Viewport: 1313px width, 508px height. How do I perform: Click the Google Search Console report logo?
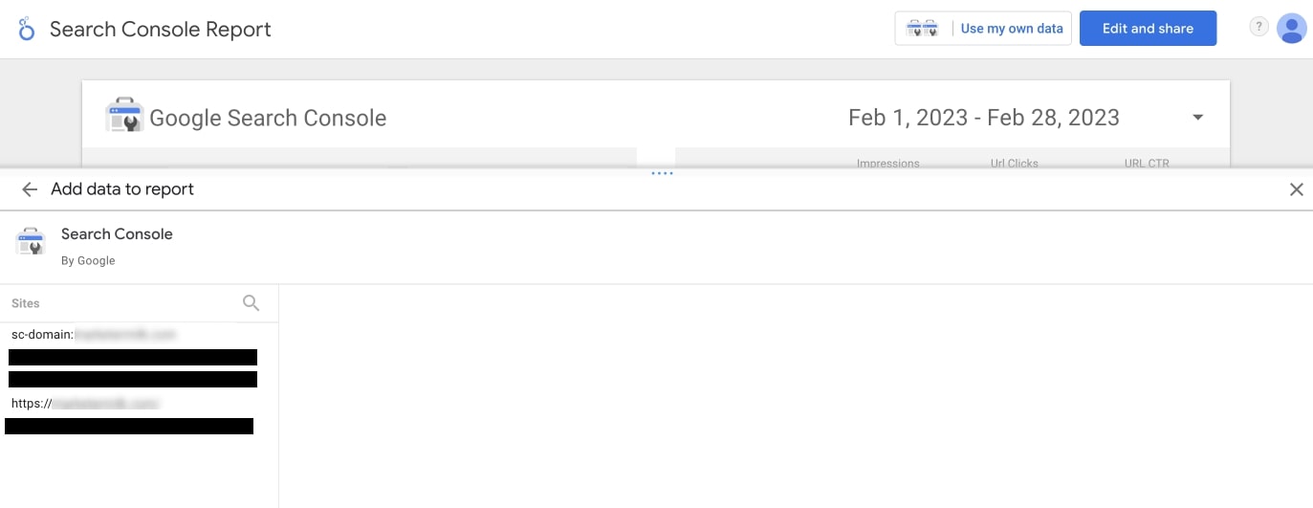[124, 117]
